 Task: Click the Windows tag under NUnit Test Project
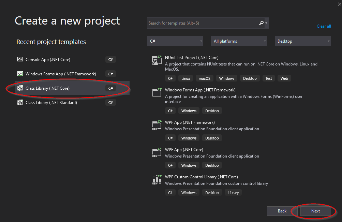[227, 78]
